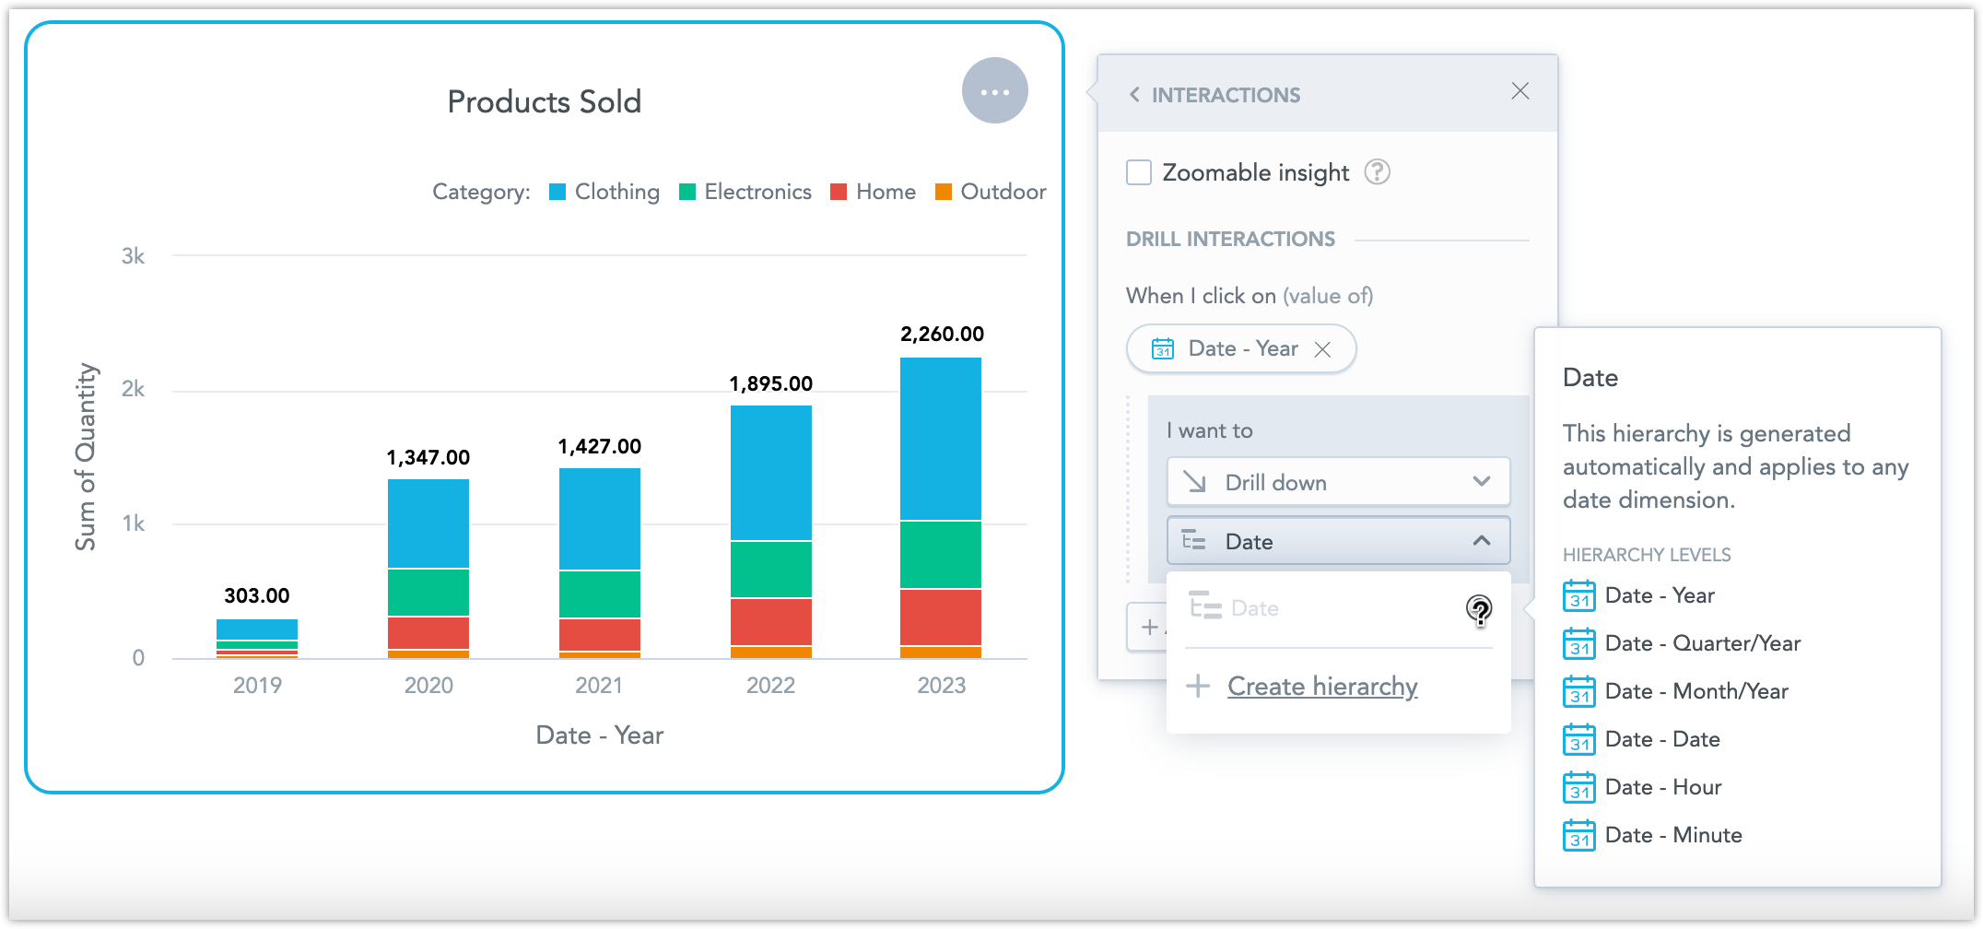1983x929 pixels.
Task: Select the Date - Year chip
Action: coord(1227,349)
